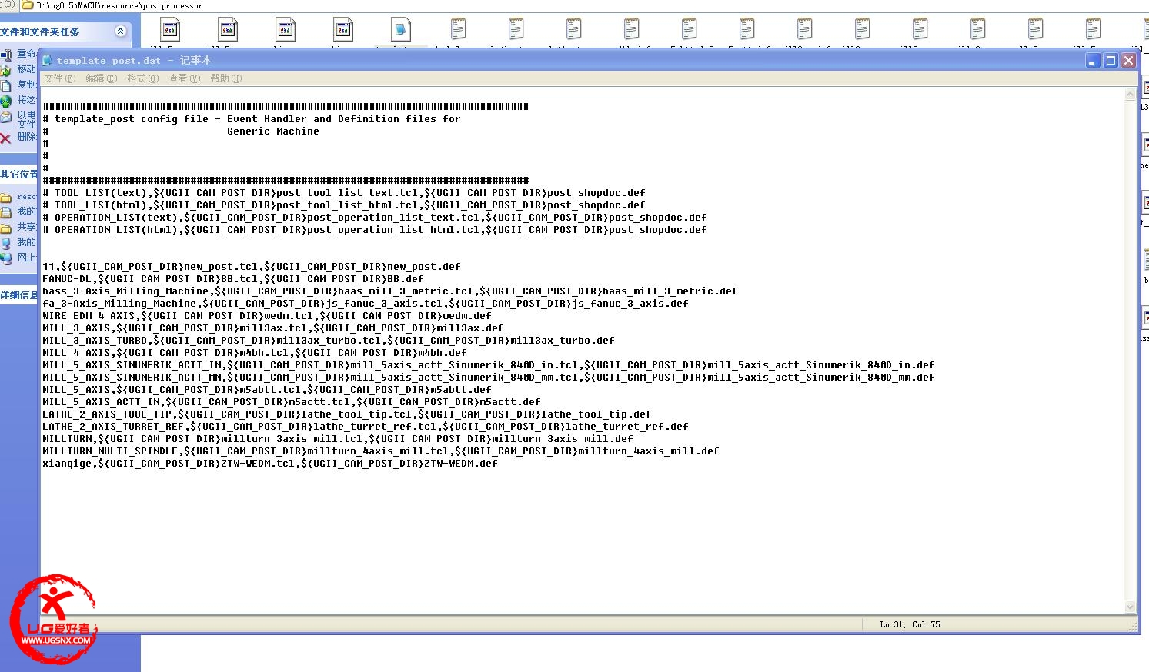Click the 'MILL_5_AXIS_ACTT_IN' entry line

[292, 402]
